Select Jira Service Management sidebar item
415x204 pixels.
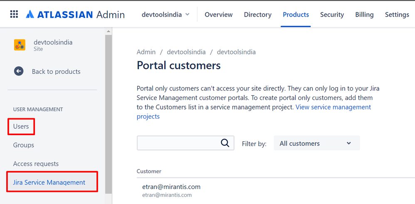[x=49, y=182]
